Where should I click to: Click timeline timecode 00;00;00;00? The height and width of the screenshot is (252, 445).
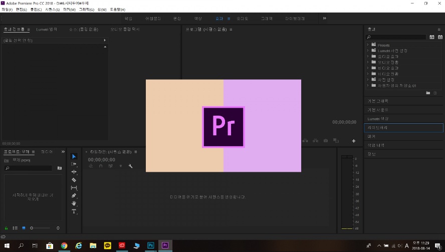102,160
